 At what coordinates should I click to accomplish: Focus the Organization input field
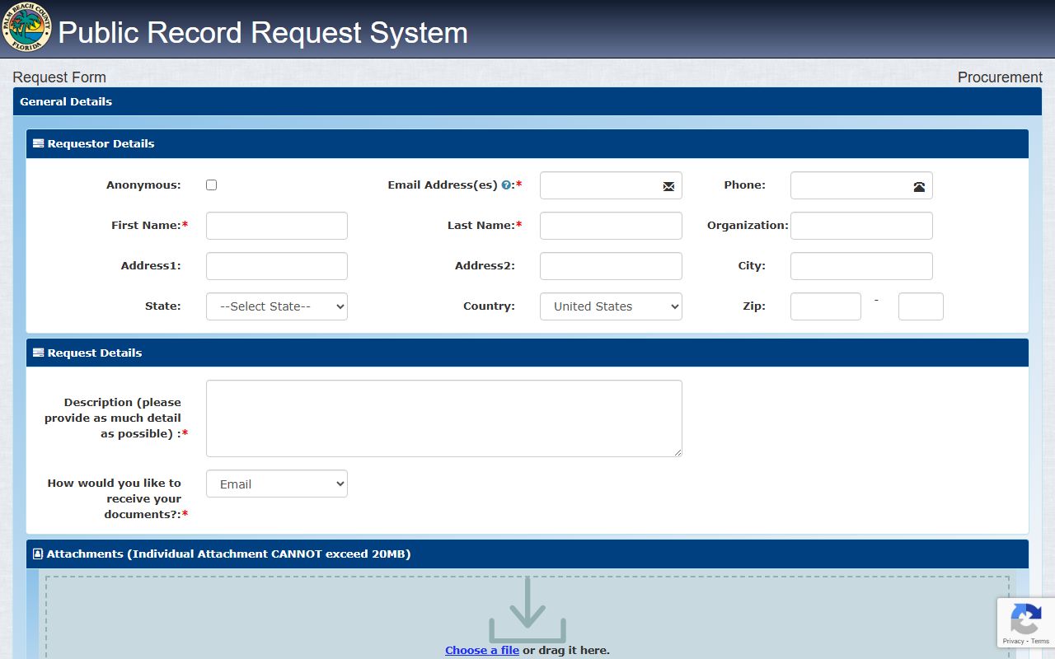861,226
